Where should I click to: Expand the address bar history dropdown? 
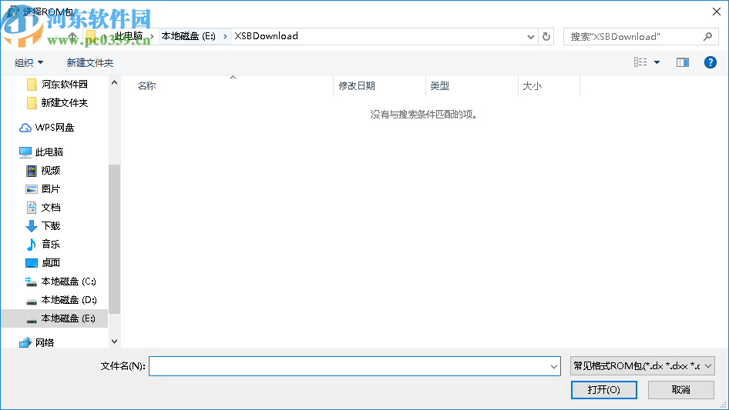[530, 37]
